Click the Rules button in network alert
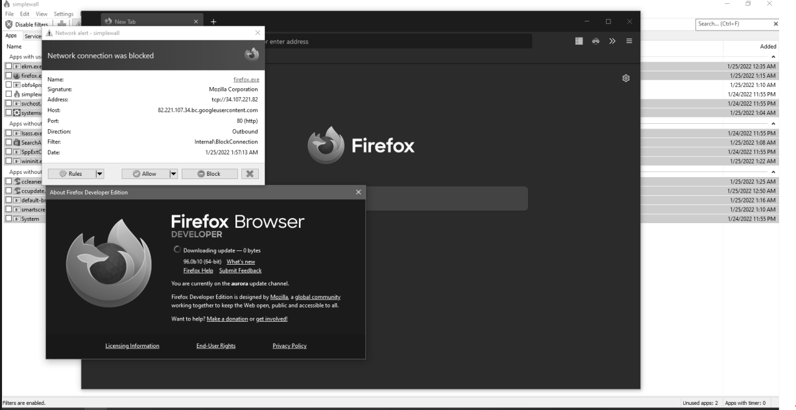 tap(71, 174)
